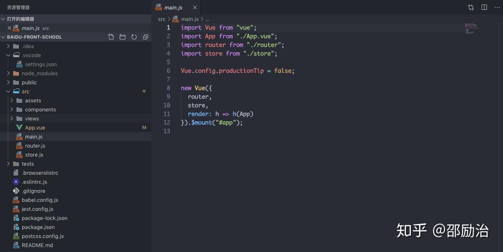
Task: Open the editor More Actions ellipsis
Action: click(497, 7)
